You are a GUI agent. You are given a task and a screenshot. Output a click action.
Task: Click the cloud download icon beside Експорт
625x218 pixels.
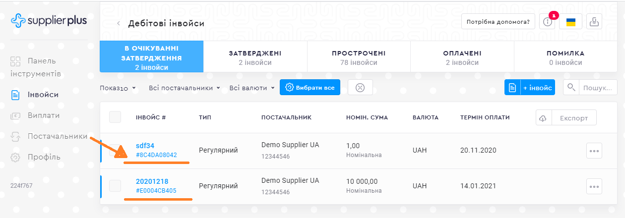pyautogui.click(x=543, y=118)
